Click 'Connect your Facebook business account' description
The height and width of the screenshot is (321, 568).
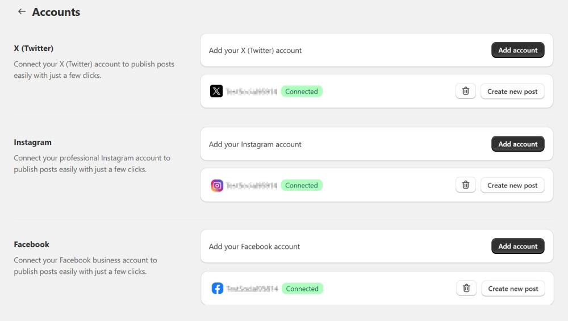[86, 265]
